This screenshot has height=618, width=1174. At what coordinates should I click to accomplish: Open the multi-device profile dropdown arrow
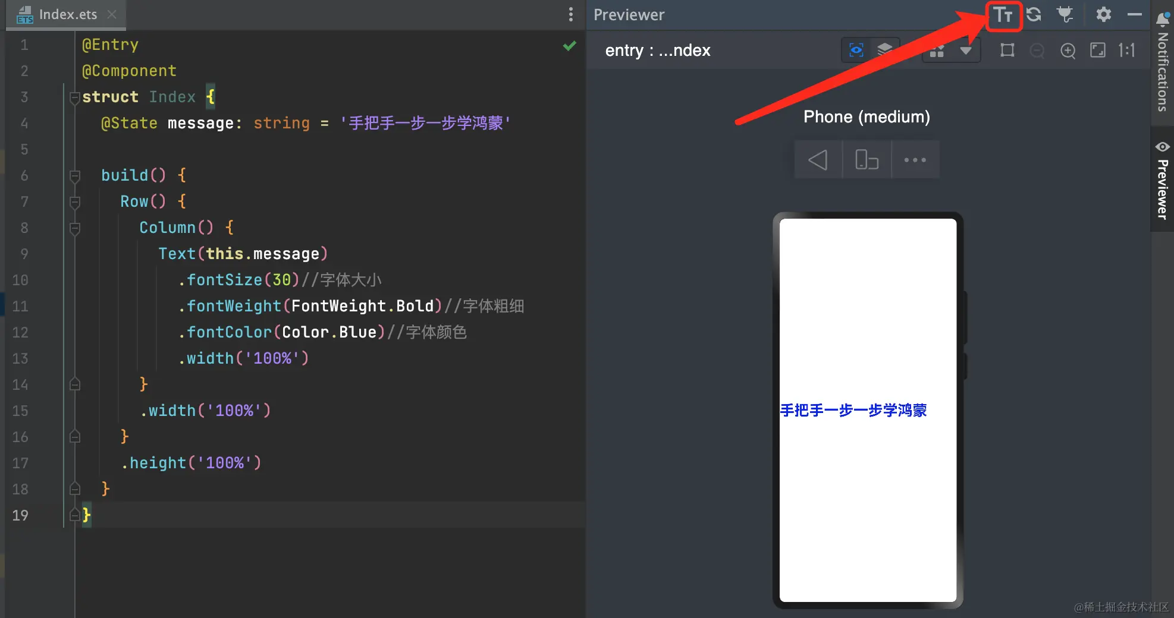pos(966,51)
